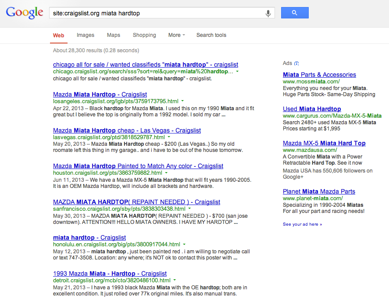Expand arrow next to houston.craigslist.org URL
The width and height of the screenshot is (389, 306).
[x=166, y=173]
